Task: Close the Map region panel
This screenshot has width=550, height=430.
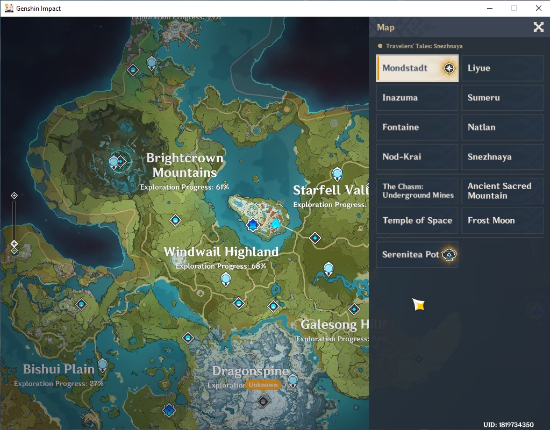Action: (538, 27)
